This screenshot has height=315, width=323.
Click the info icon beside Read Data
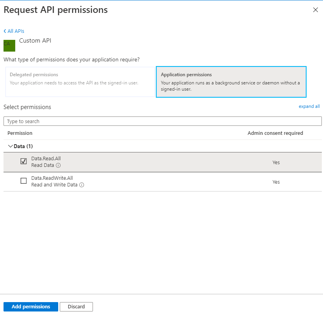[x=58, y=165]
